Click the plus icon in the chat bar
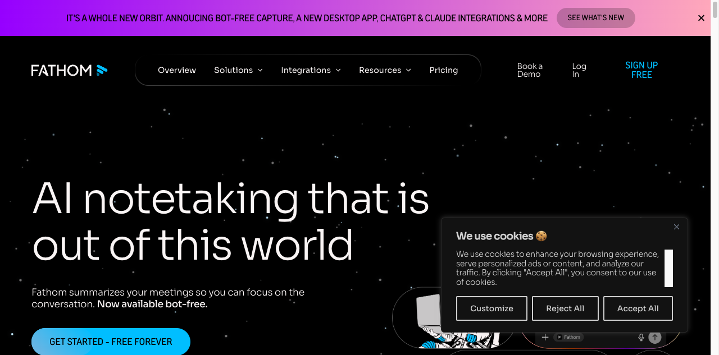The image size is (719, 355). (545, 337)
